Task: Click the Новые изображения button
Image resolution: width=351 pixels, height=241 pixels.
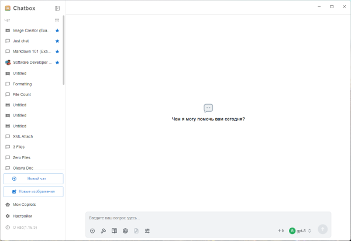Action: point(33,191)
